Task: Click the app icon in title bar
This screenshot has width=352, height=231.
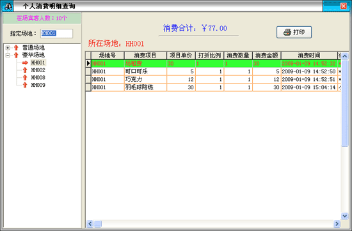Action: pyautogui.click(x=8, y=7)
